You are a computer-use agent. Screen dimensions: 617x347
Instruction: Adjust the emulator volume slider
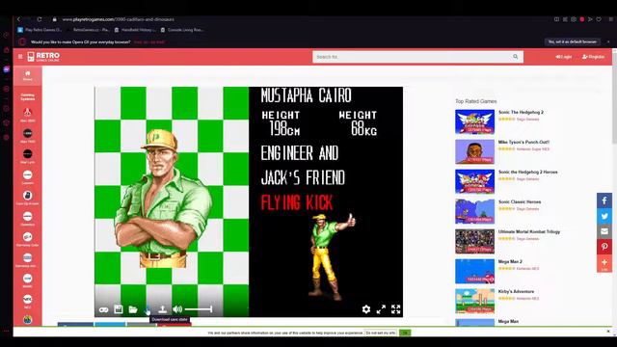[199, 309]
